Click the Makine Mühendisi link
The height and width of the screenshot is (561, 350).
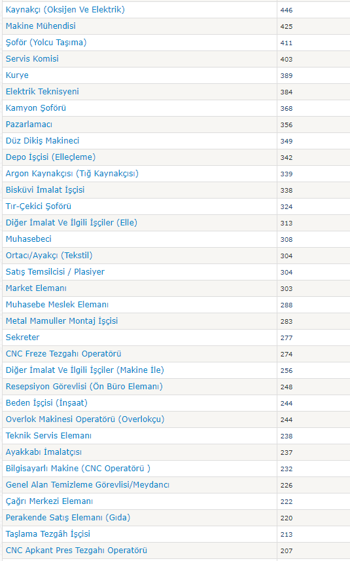click(x=41, y=26)
